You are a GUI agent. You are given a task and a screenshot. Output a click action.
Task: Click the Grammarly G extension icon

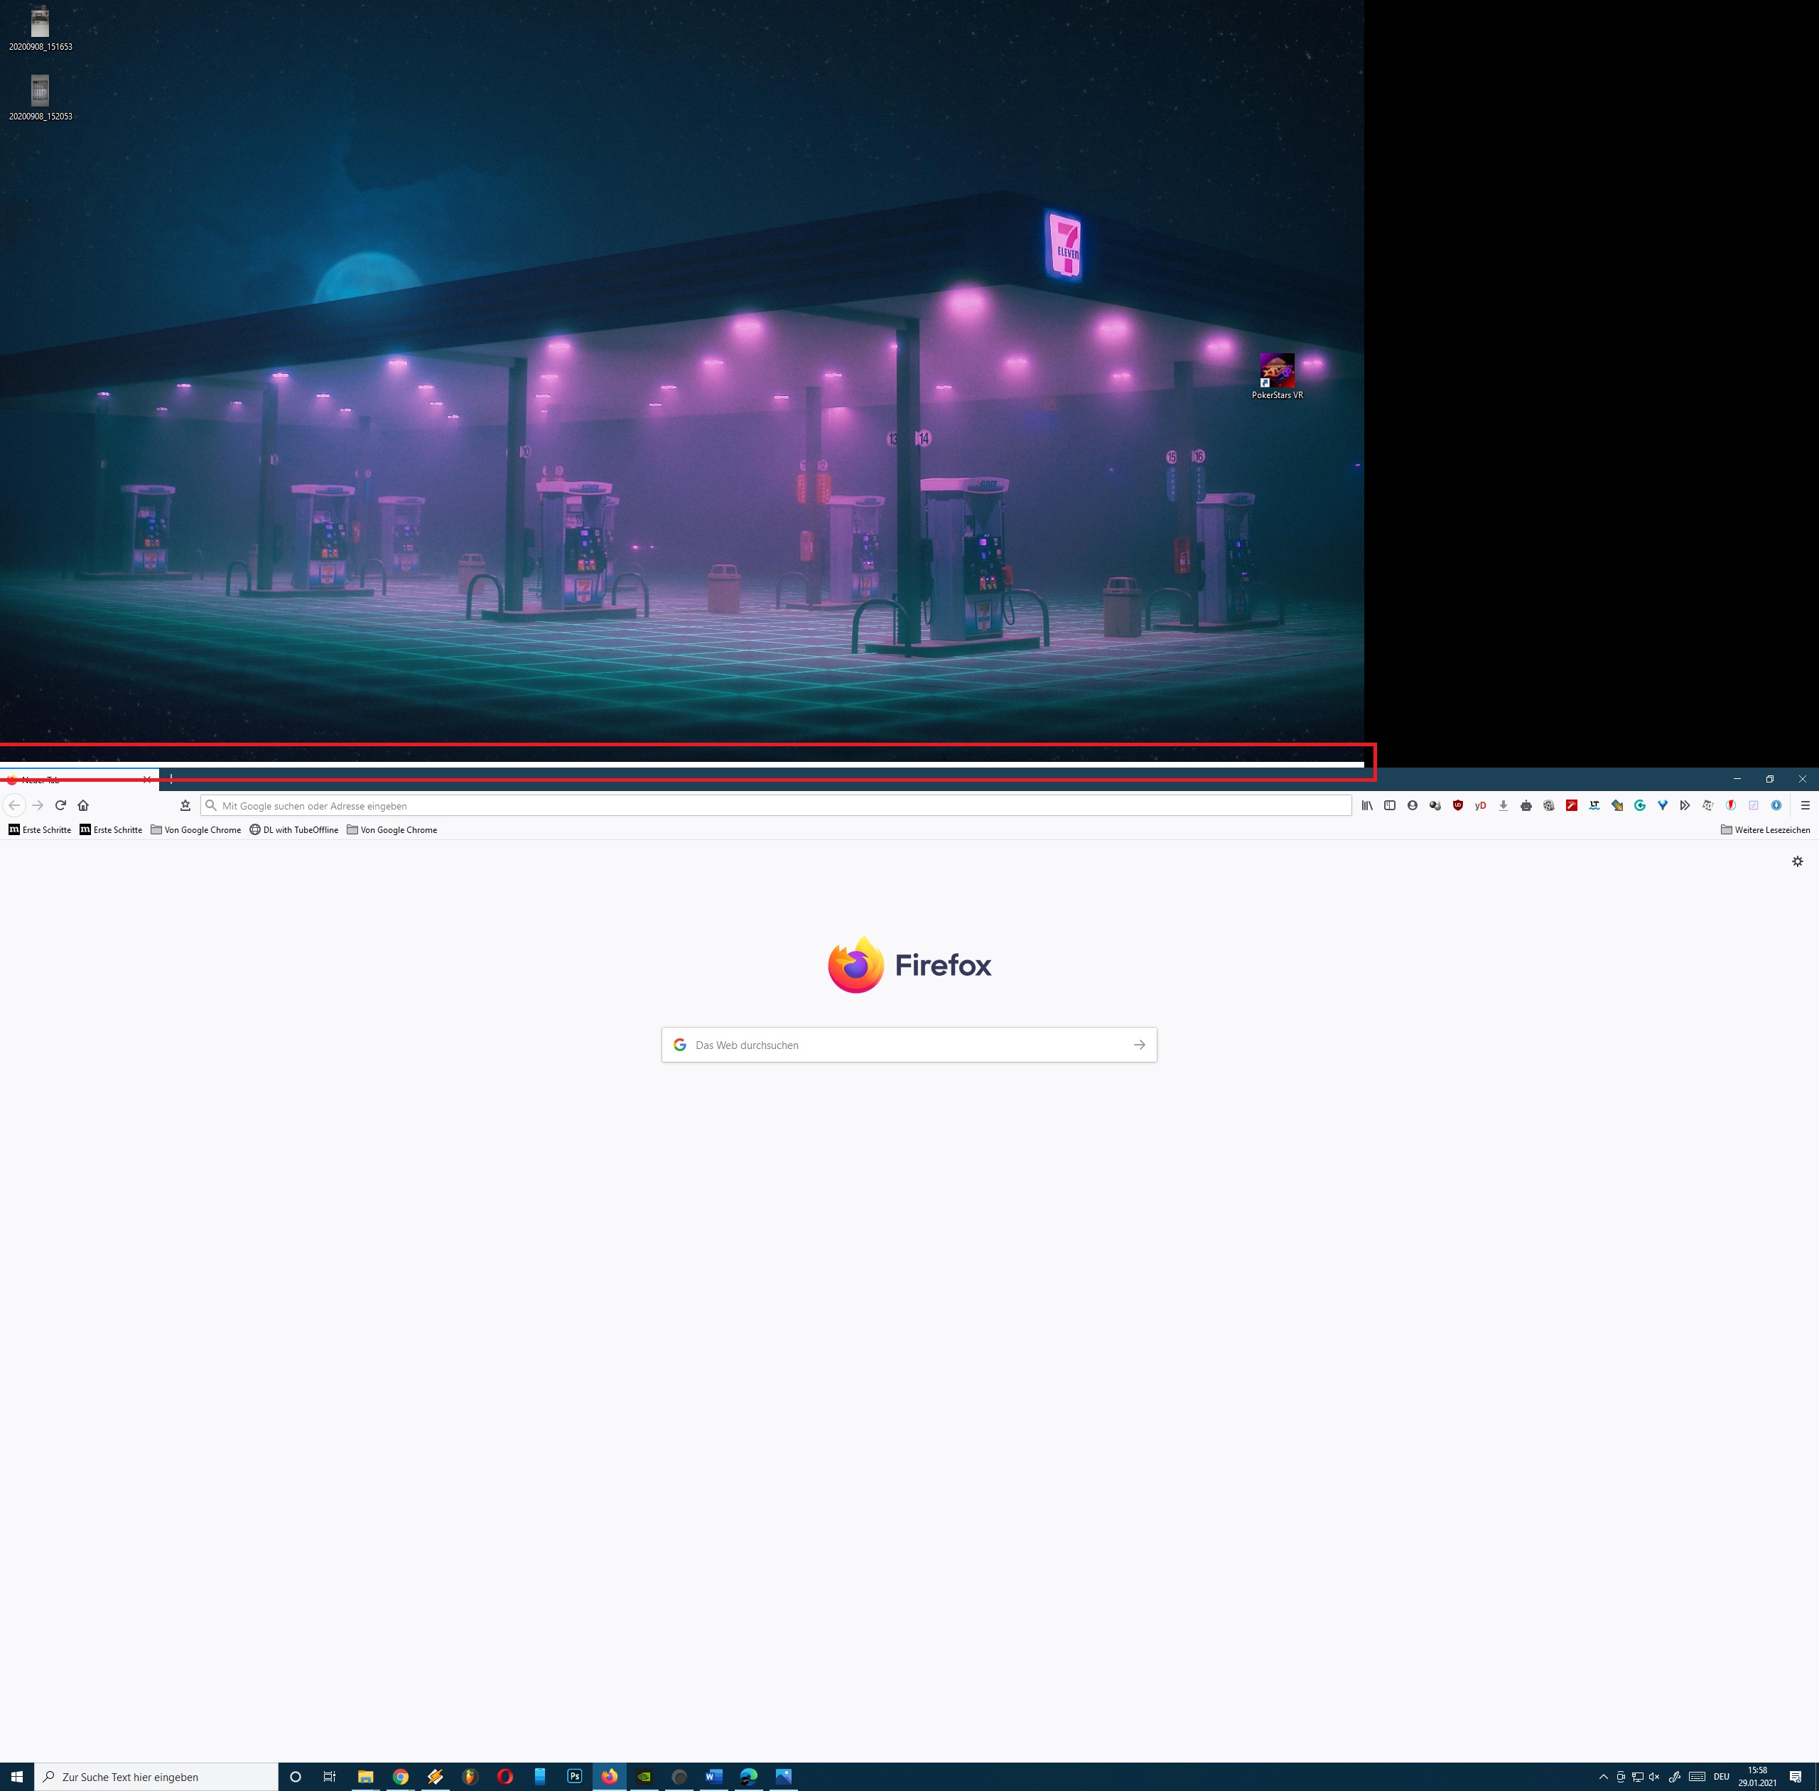click(1639, 805)
